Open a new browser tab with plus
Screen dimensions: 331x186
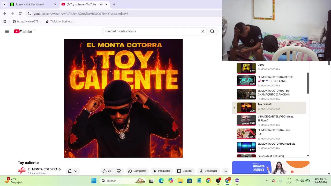pyautogui.click(x=114, y=4)
